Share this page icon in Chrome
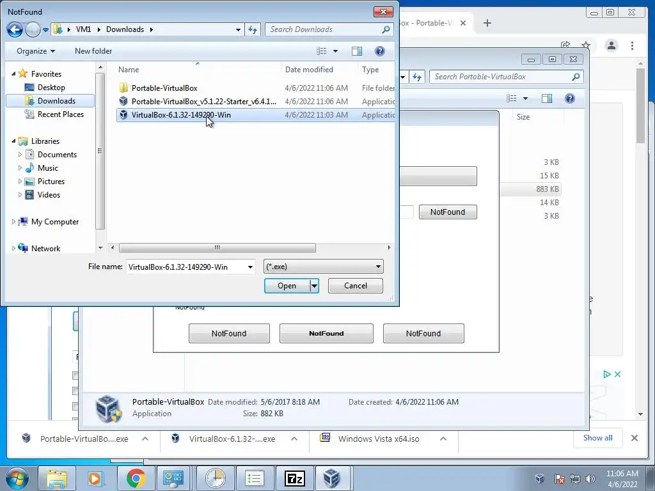Image resolution: width=655 pixels, height=491 pixels. 565,45
